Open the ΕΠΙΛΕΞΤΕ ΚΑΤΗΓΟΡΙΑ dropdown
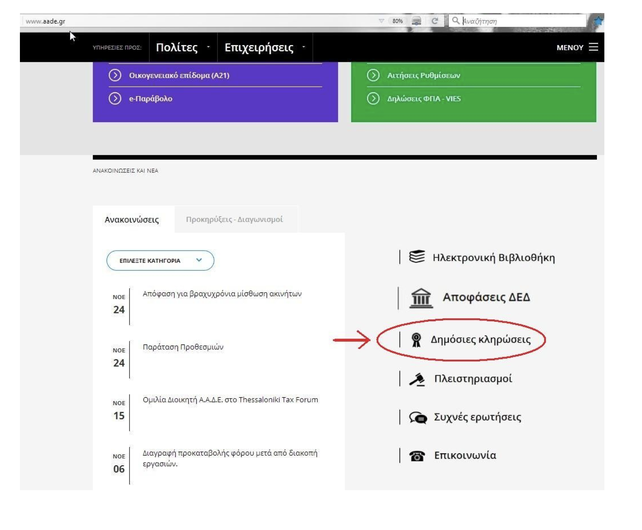The image size is (642, 530). tap(160, 260)
